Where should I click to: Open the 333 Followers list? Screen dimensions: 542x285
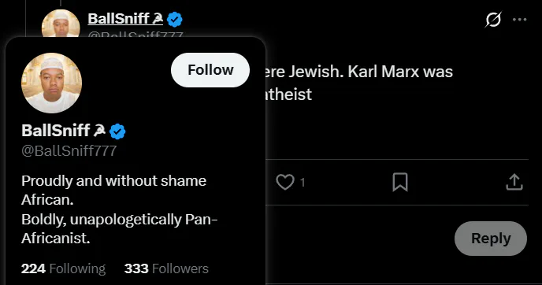click(166, 268)
